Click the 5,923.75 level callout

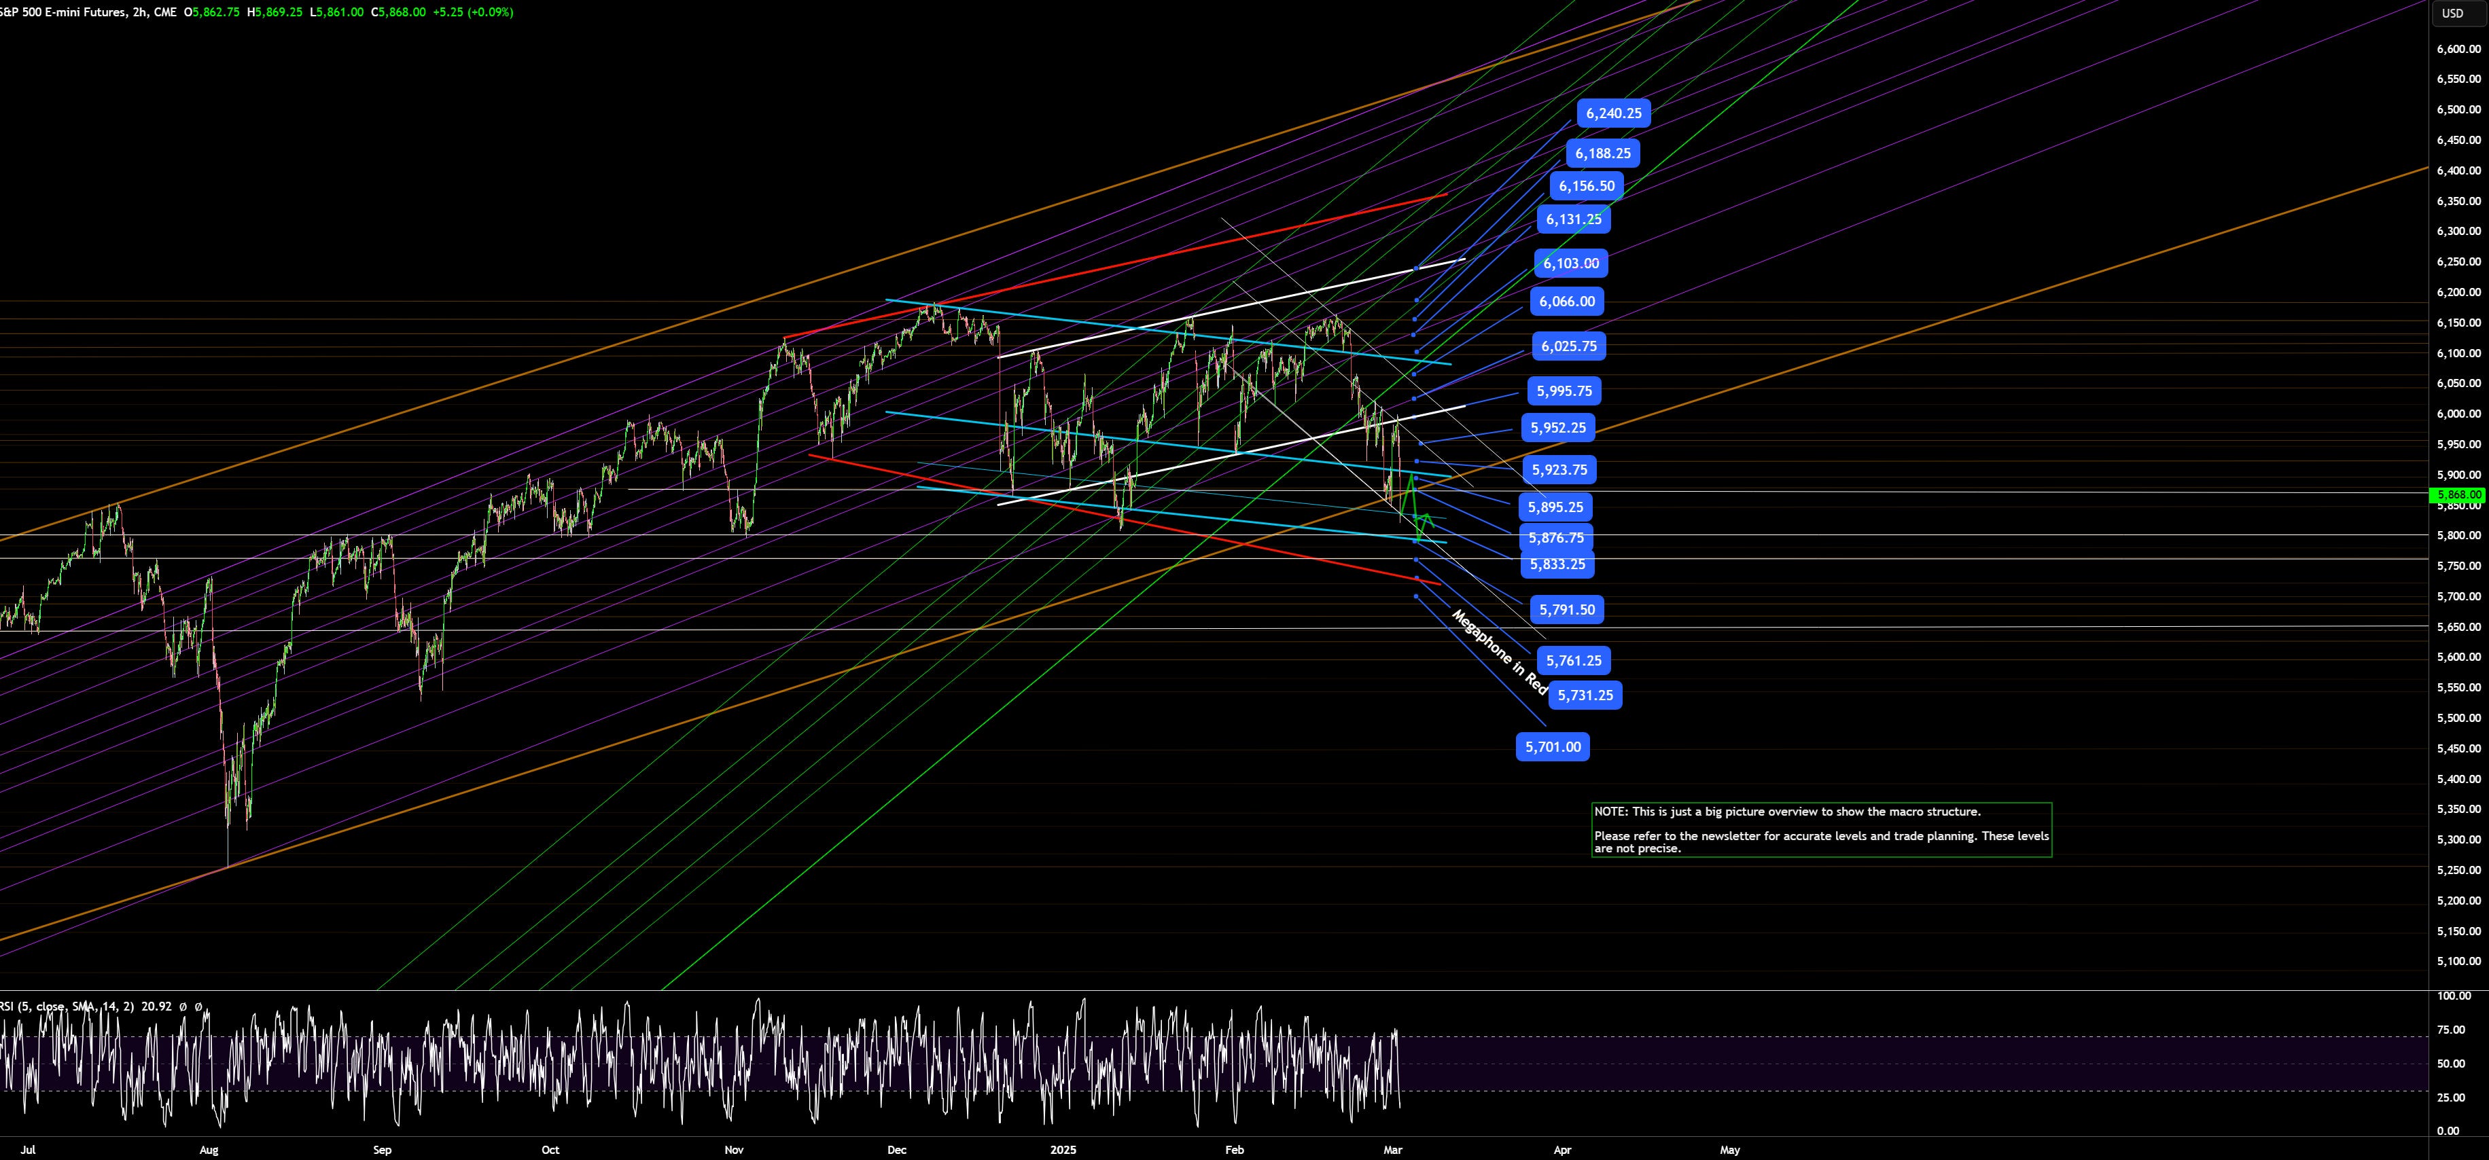click(1560, 469)
